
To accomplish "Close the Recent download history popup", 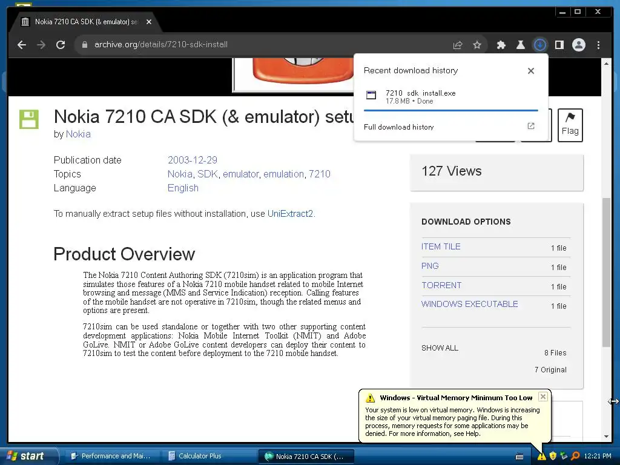I will click(x=530, y=71).
